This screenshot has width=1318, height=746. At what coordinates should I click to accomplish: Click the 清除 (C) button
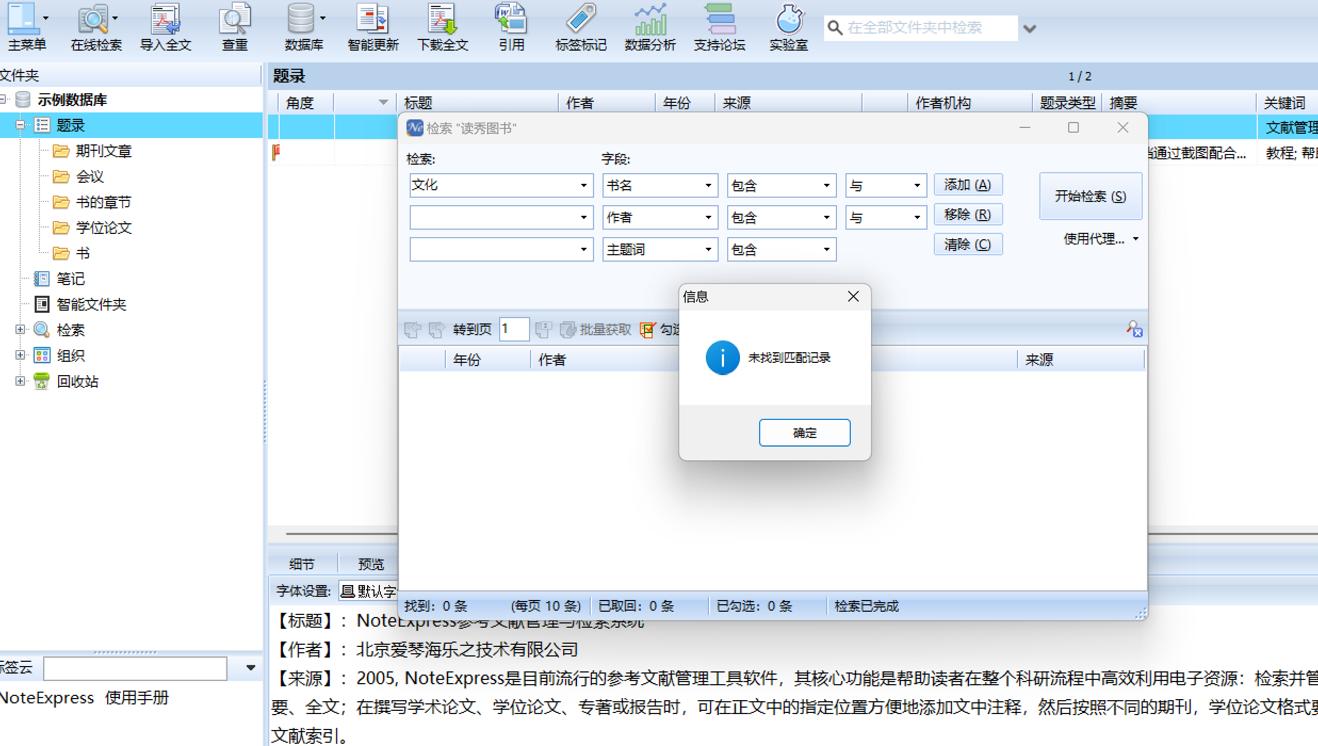point(968,244)
